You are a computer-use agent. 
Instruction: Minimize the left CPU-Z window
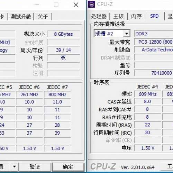click(37, 5)
